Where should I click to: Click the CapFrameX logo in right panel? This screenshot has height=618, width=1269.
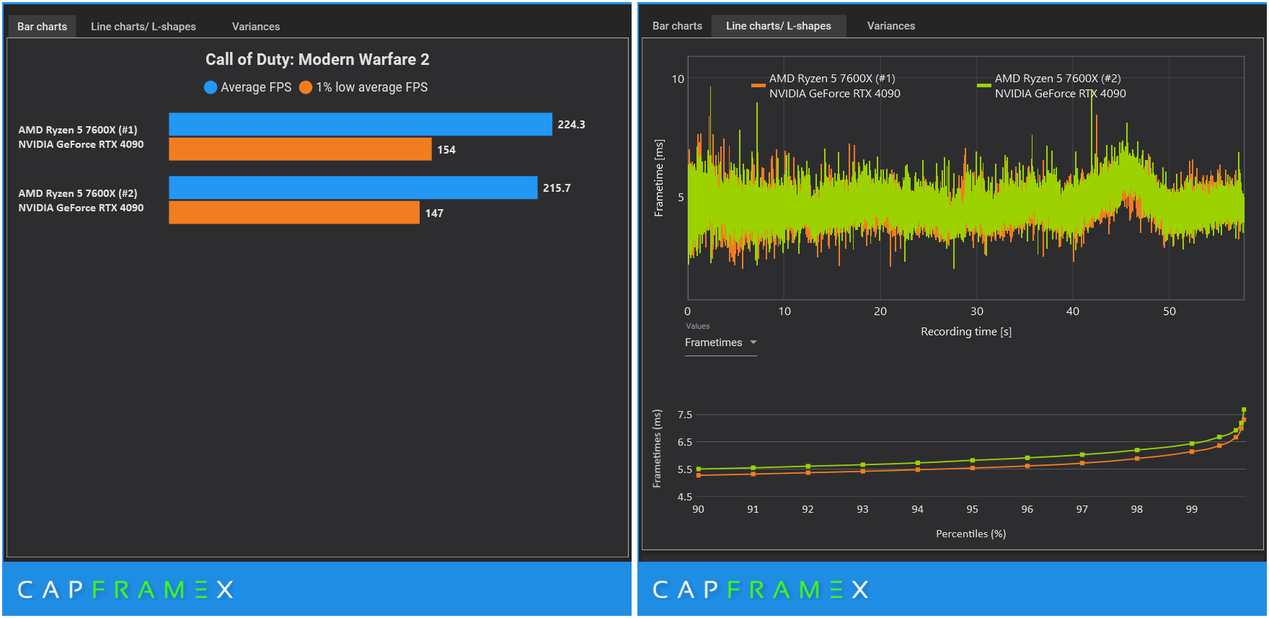tap(761, 590)
